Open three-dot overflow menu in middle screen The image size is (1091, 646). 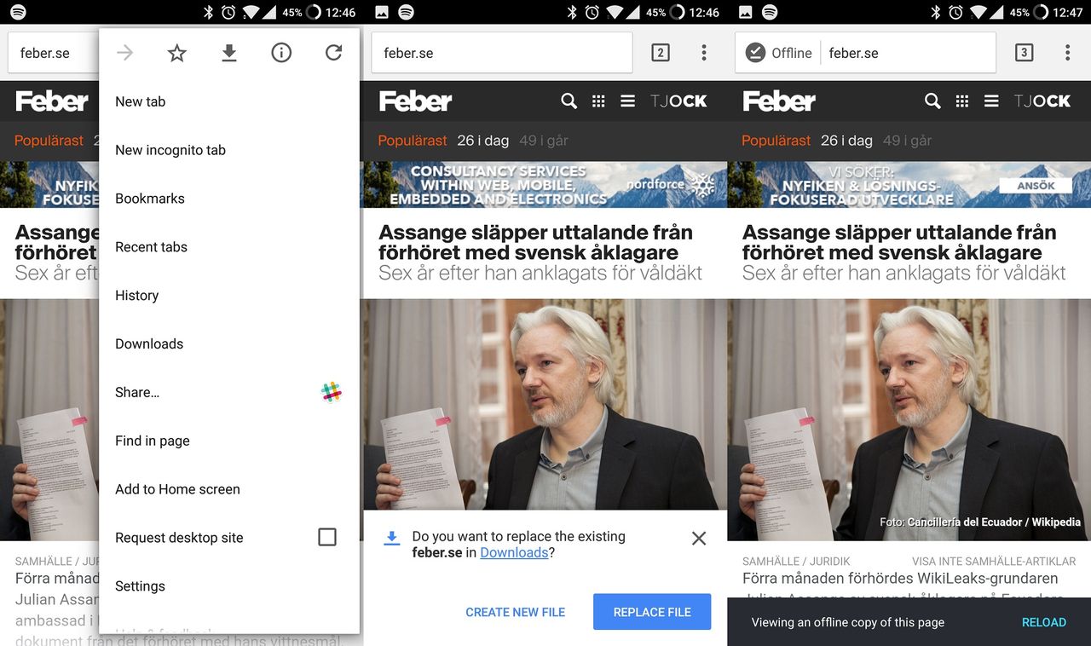click(x=704, y=53)
